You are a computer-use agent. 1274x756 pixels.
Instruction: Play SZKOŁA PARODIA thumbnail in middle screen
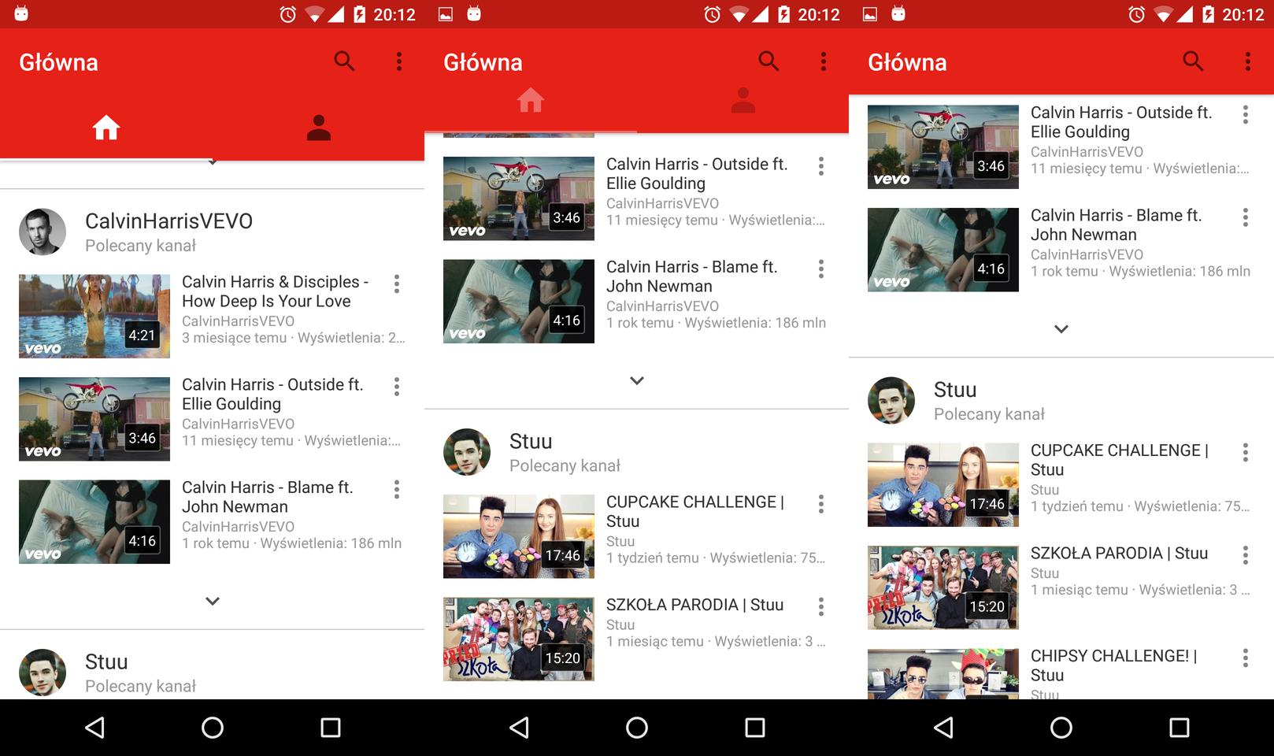click(x=519, y=639)
